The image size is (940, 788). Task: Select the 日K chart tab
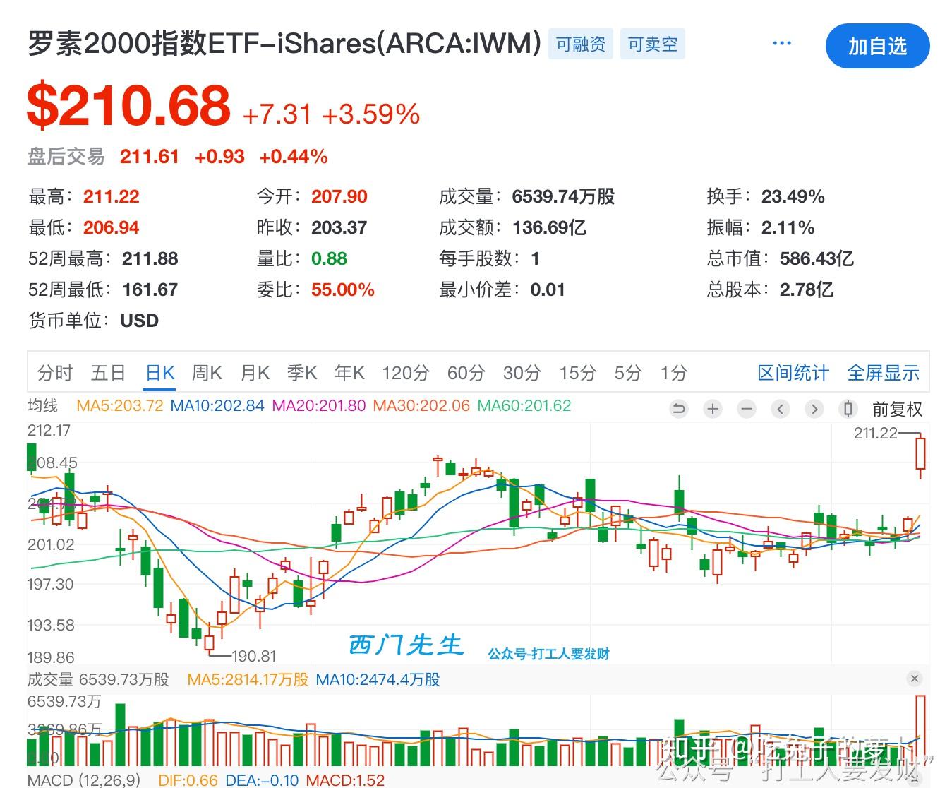click(x=159, y=372)
